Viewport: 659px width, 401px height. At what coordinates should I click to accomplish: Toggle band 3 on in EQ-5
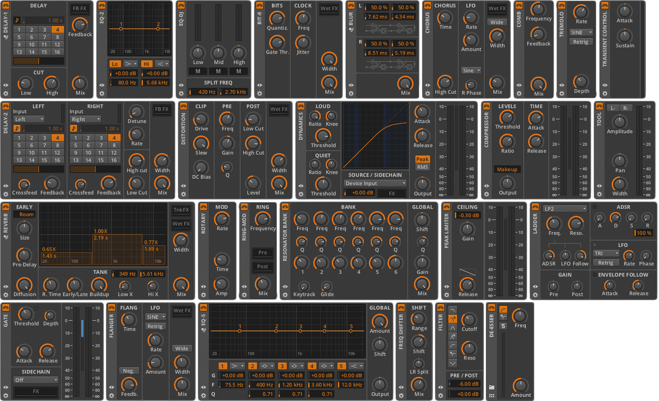282,366
